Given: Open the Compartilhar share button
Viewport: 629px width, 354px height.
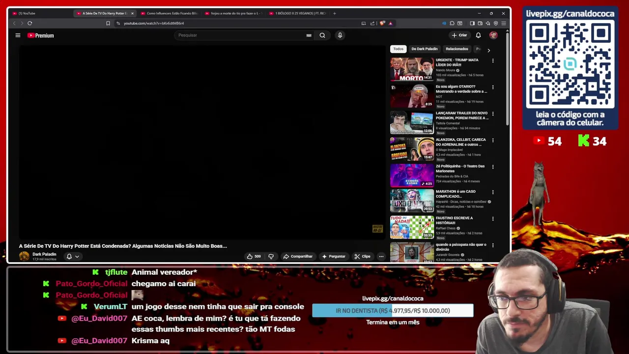Looking at the screenshot, I should [298, 256].
